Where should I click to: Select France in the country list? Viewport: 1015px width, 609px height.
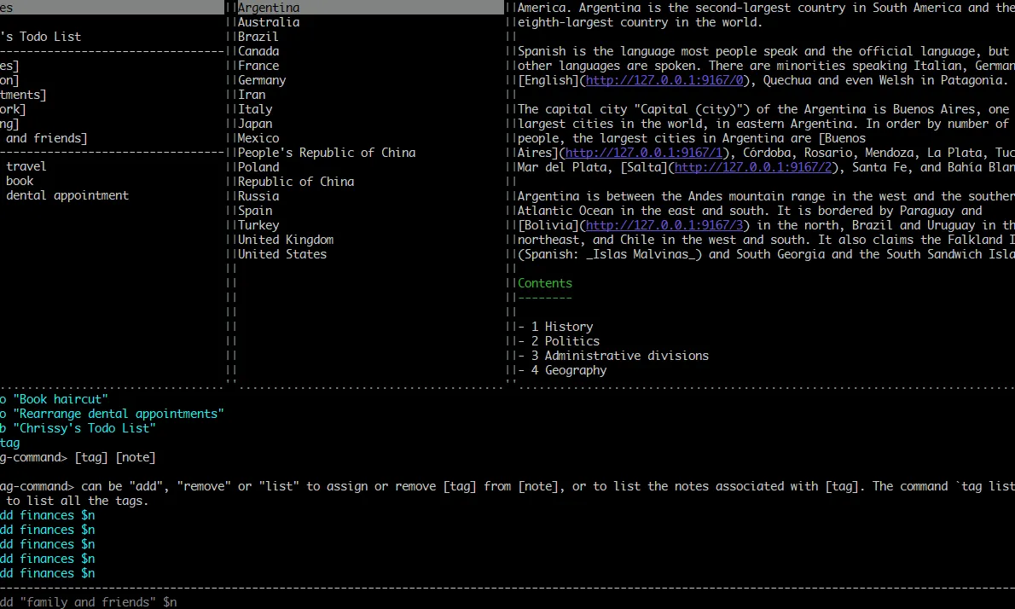point(258,66)
